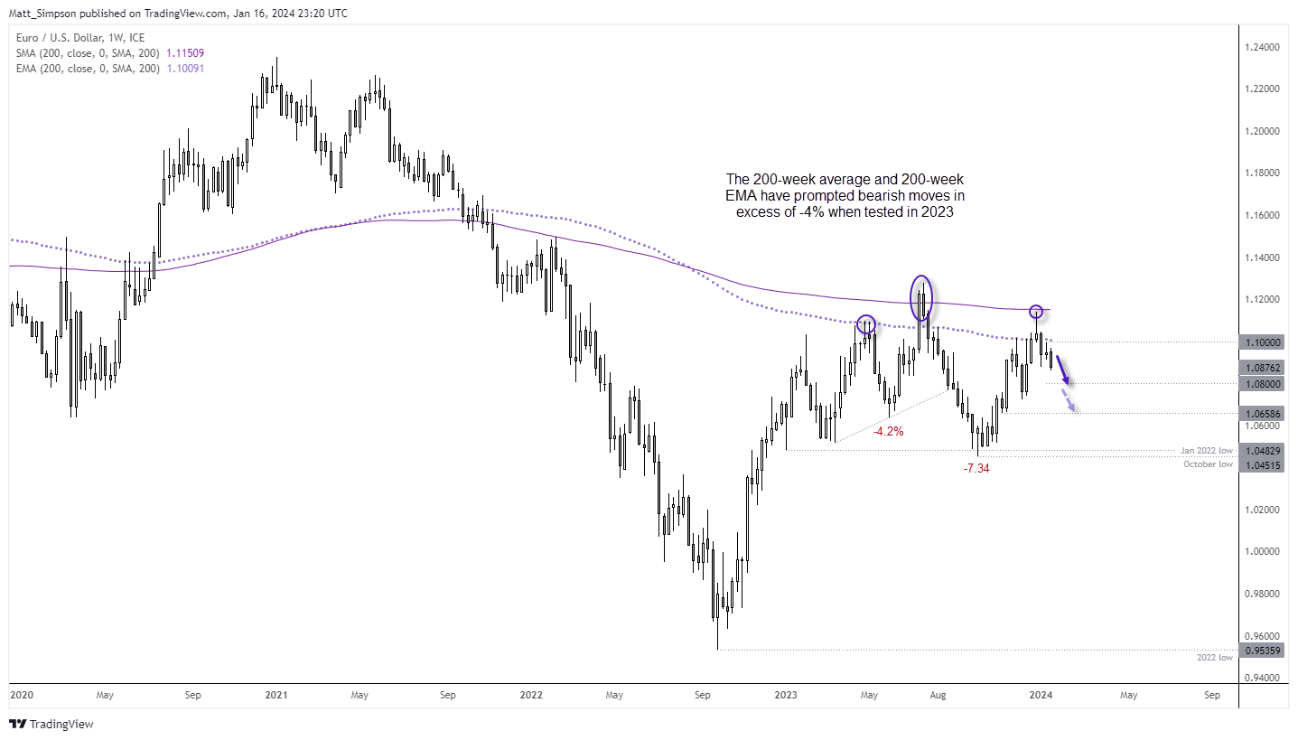1298x740 pixels.
Task: Click the 2020 label on time axis
Action: [x=21, y=695]
